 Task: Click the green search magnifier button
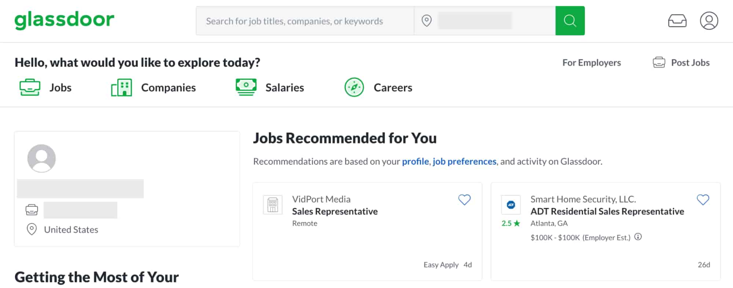click(569, 21)
